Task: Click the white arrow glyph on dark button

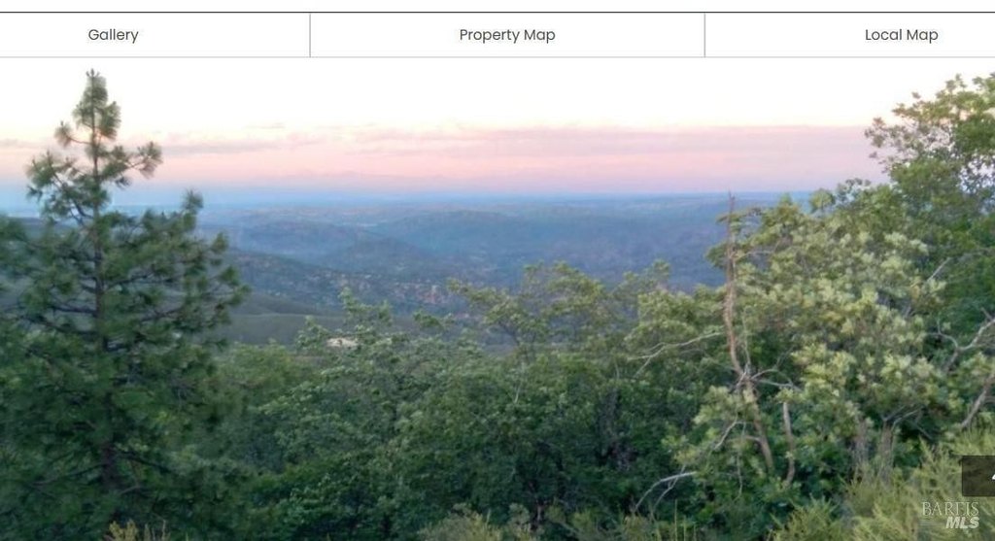Action: click(990, 476)
